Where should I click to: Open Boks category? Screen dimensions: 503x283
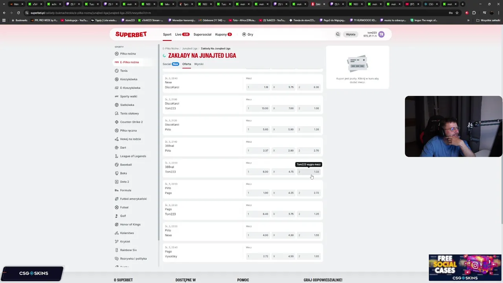[x=123, y=173]
